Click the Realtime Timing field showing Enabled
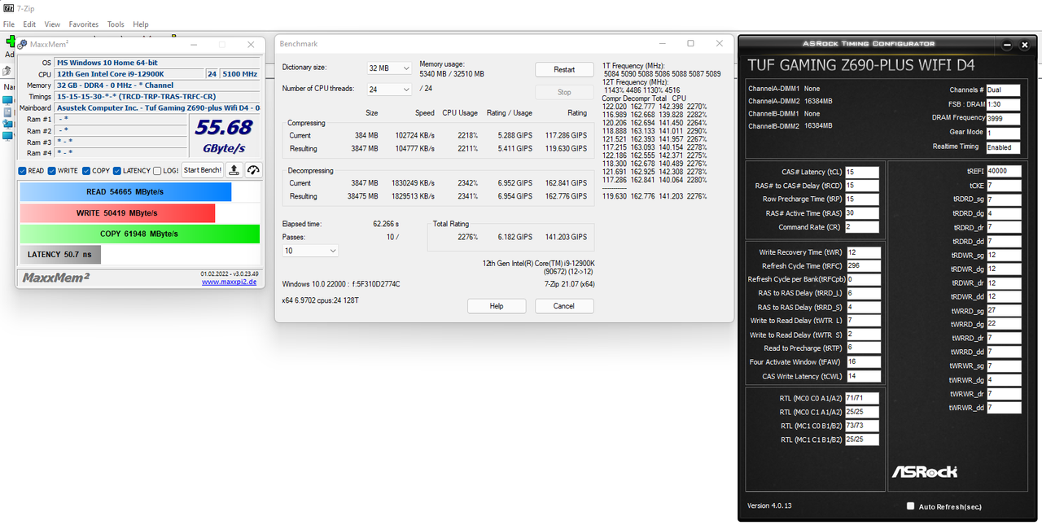Image resolution: width=1042 pixels, height=525 pixels. click(1003, 147)
